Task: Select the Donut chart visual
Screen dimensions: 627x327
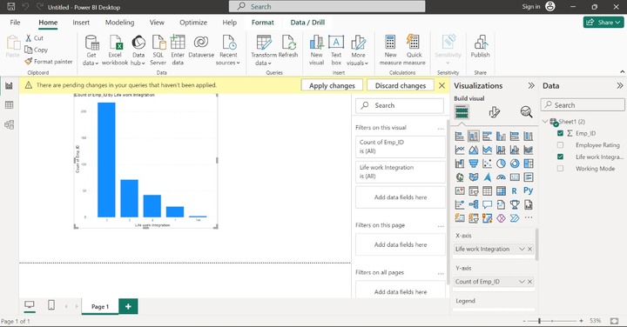Action: tap(515, 163)
